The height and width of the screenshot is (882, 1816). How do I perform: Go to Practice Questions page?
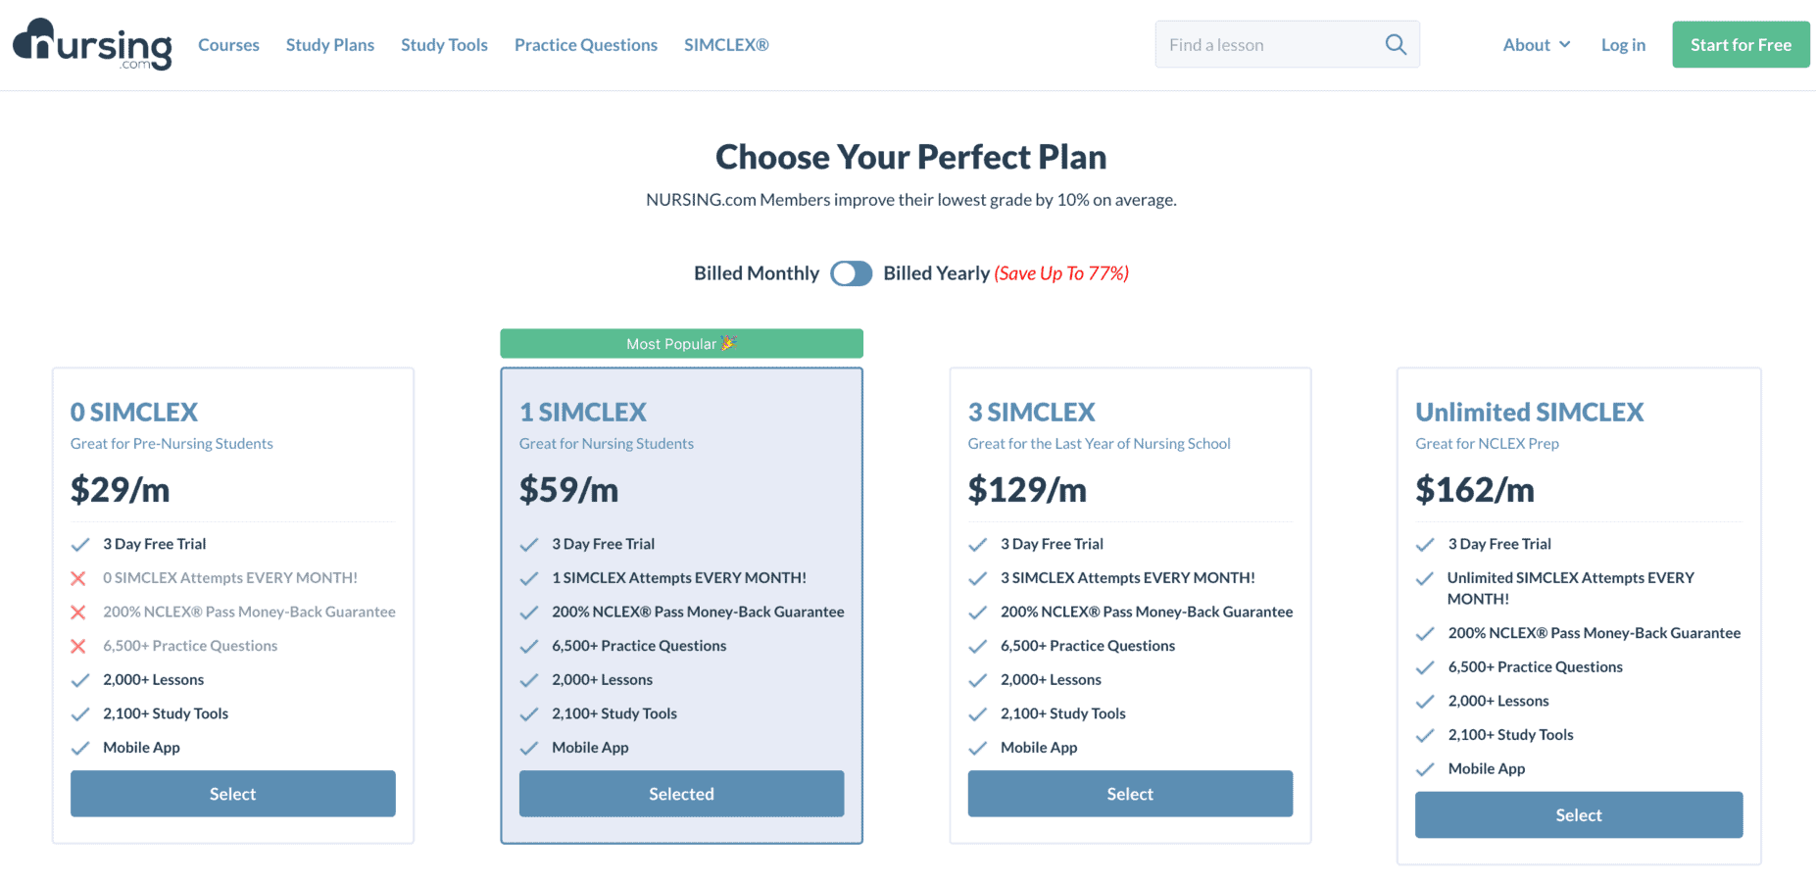(x=586, y=45)
